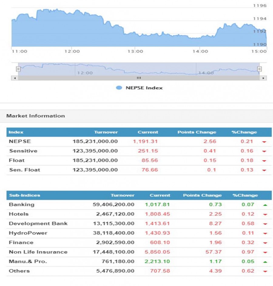Click the Sen. Float index row
The height and width of the screenshot is (286, 273).
[25, 170]
